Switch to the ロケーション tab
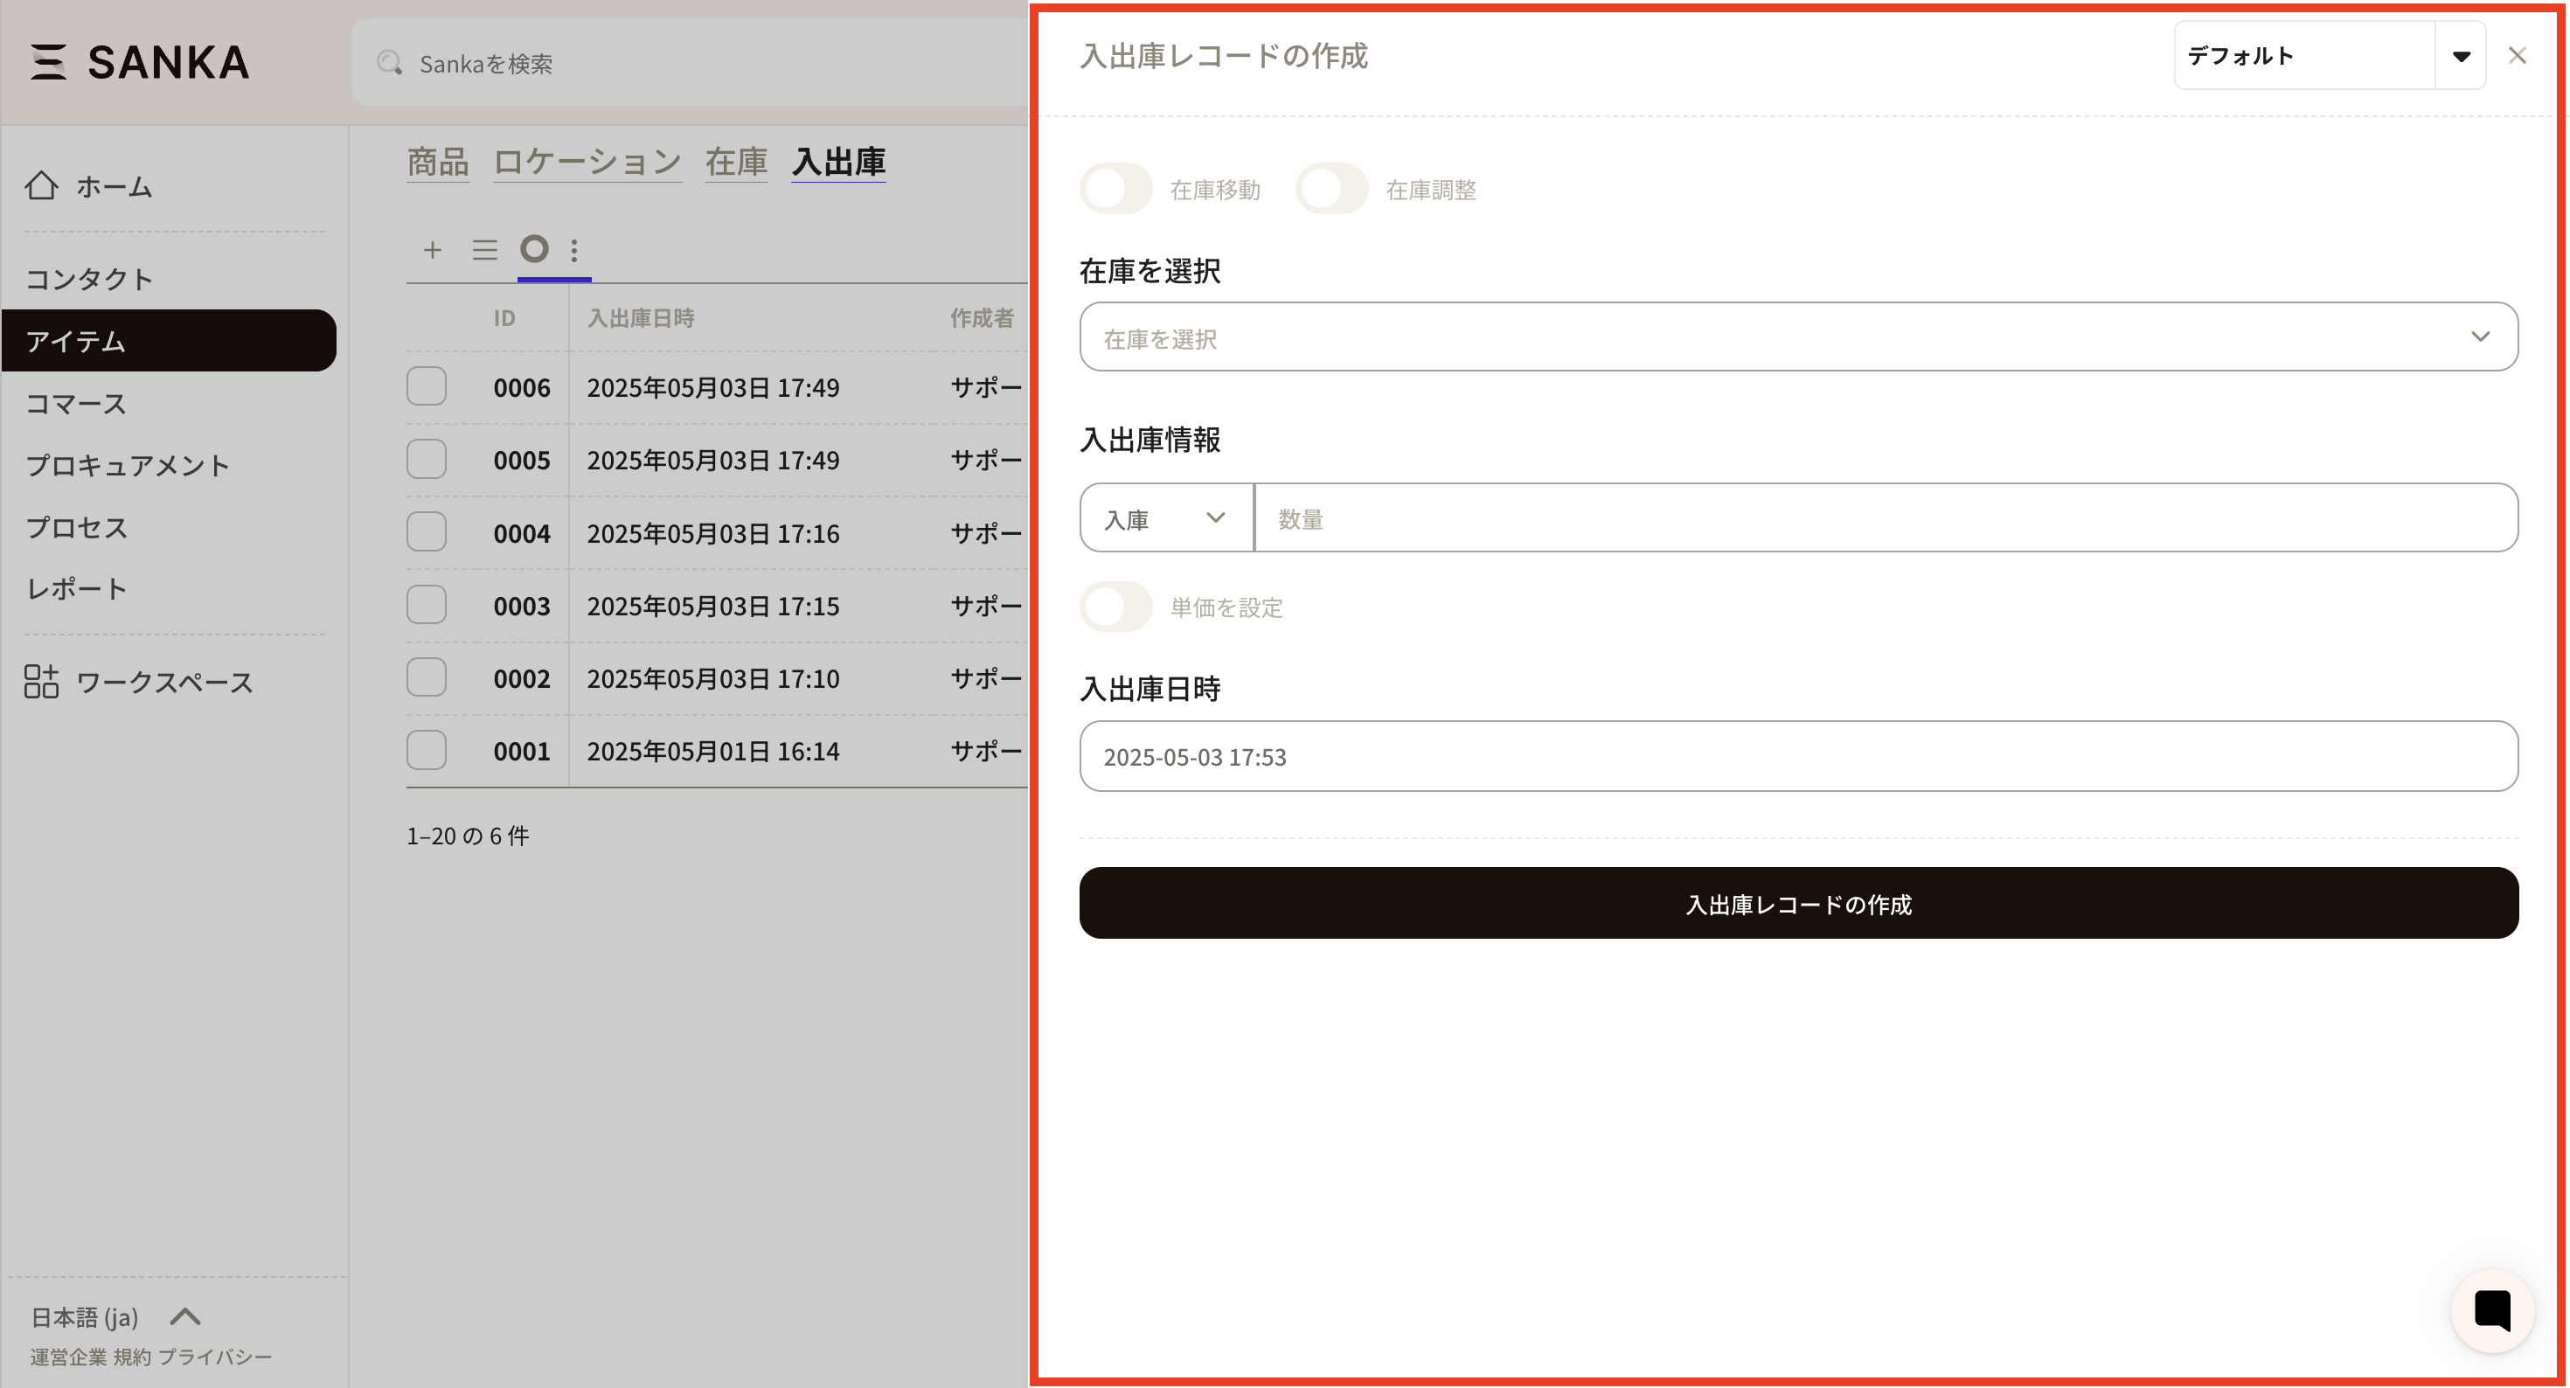Screen dimensions: 2570x1388 (x=587, y=162)
